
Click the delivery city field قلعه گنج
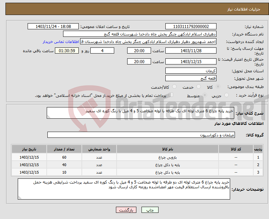(x=191, y=78)
